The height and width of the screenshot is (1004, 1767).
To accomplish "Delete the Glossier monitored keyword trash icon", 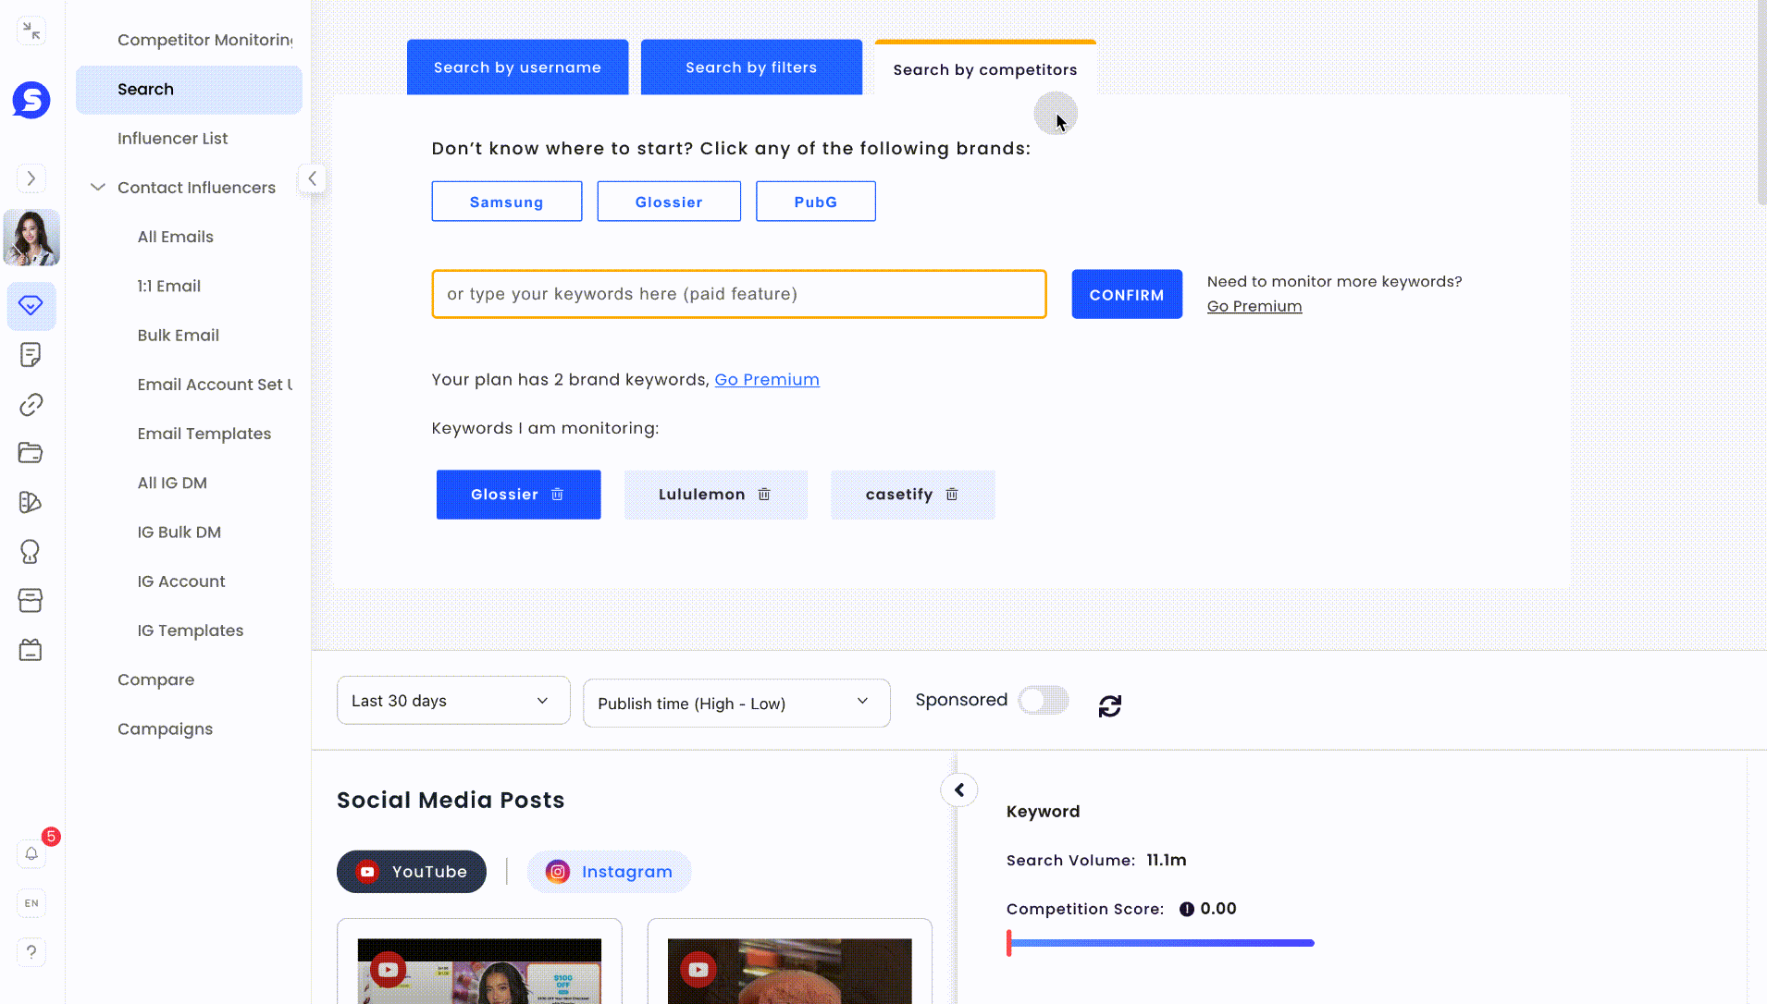I will coord(557,495).
